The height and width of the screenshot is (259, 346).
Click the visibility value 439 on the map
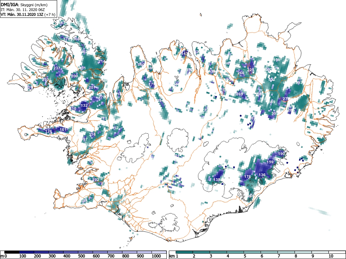[212, 71]
